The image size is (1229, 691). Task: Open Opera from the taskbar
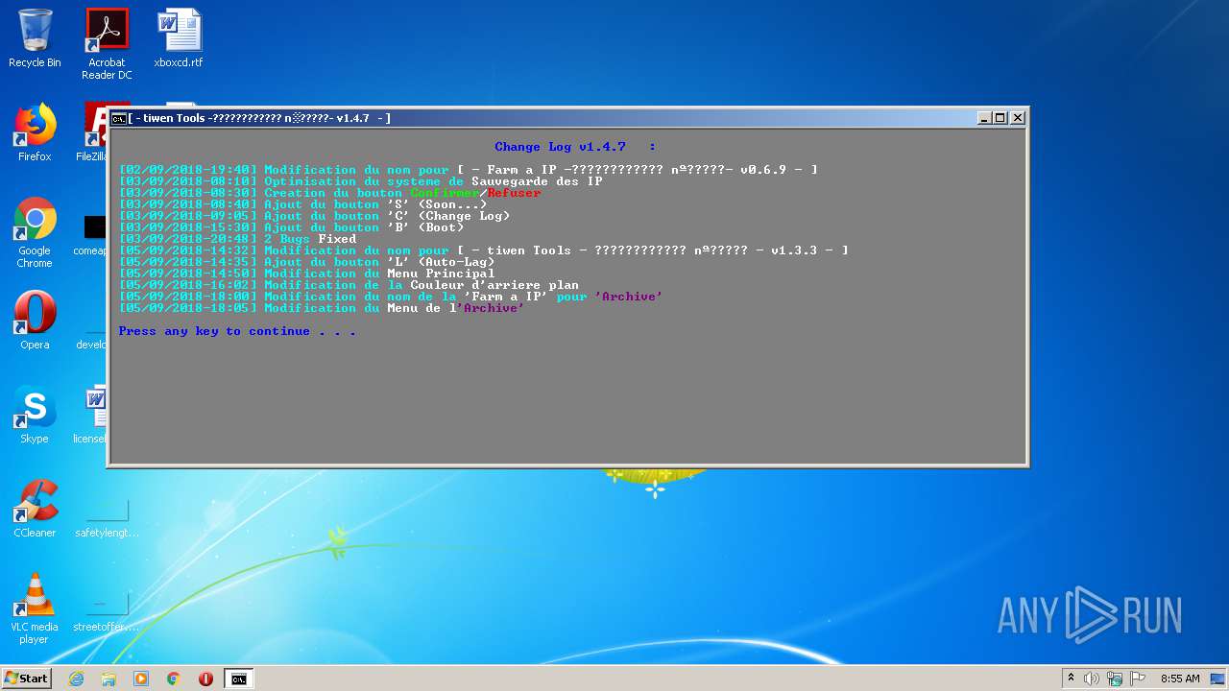pos(205,679)
